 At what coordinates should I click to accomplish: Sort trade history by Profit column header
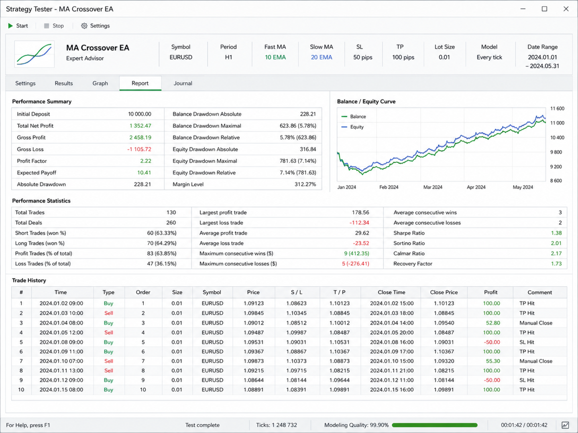[x=490, y=292]
